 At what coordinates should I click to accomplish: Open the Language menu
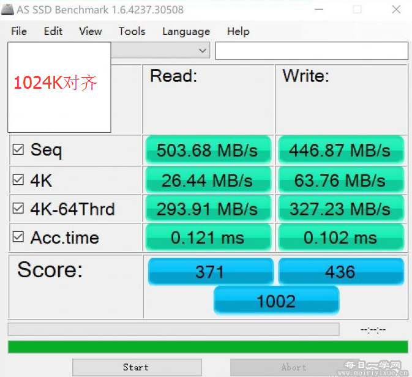click(186, 31)
